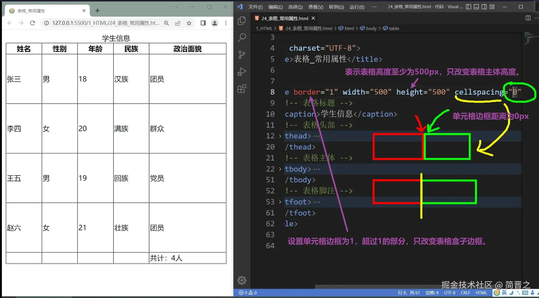Viewport: 539px width, 298px height.
Task: Open the 编辑(E) menu
Action: [275, 7]
